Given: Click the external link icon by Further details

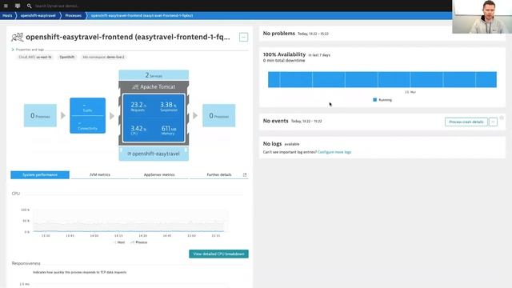Looking at the screenshot, I should point(245,175).
